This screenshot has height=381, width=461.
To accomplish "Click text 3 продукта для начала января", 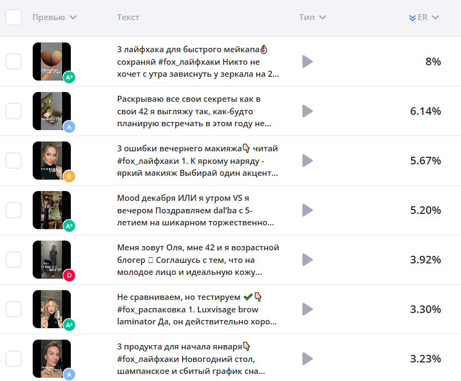I will point(179,347).
